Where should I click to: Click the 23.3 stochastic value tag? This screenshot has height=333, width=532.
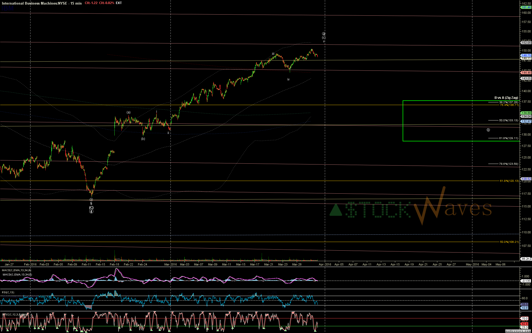(x=524, y=327)
